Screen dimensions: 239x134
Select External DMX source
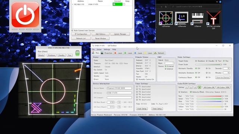tap(166, 66)
